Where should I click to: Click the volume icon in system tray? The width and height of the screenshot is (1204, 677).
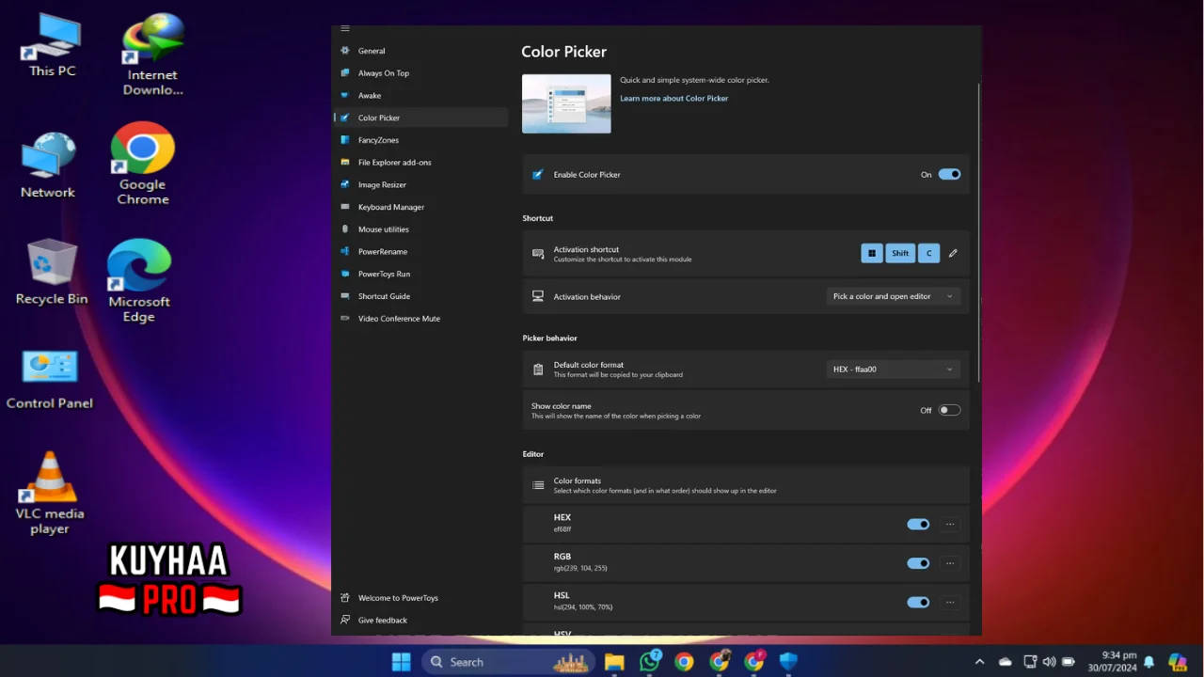[1049, 662]
